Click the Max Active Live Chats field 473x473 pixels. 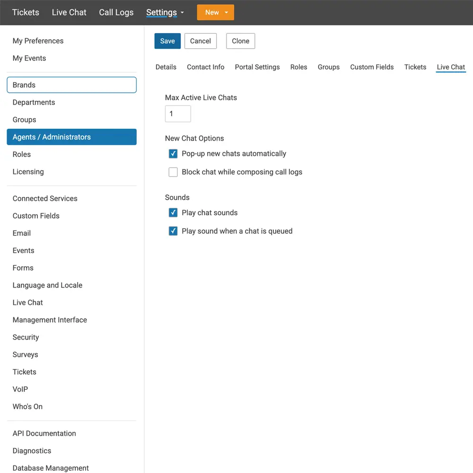click(x=178, y=114)
